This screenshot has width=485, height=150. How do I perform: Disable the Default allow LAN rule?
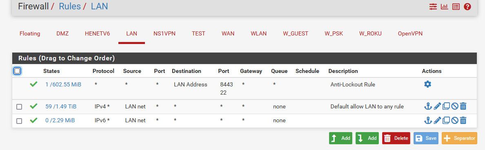454,106
